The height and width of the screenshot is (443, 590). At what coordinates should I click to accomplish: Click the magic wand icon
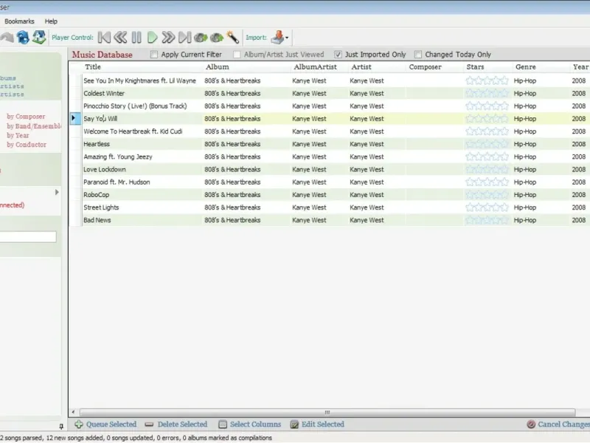point(232,38)
